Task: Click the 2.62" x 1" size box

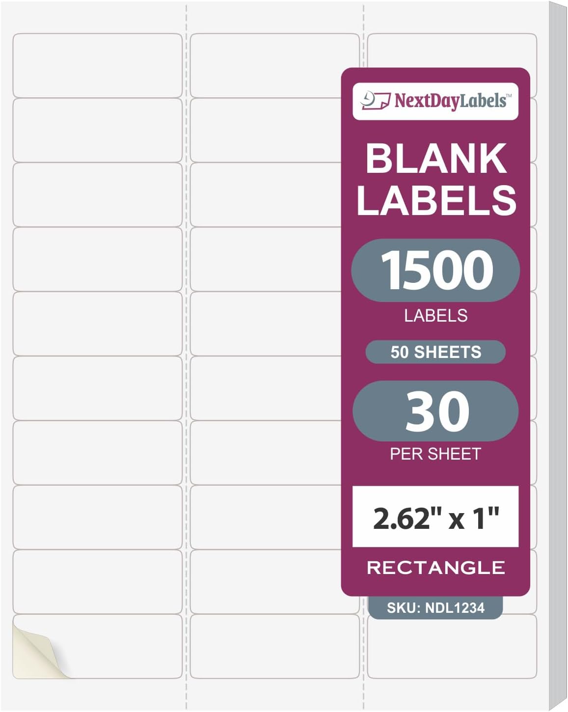Action: pos(435,517)
